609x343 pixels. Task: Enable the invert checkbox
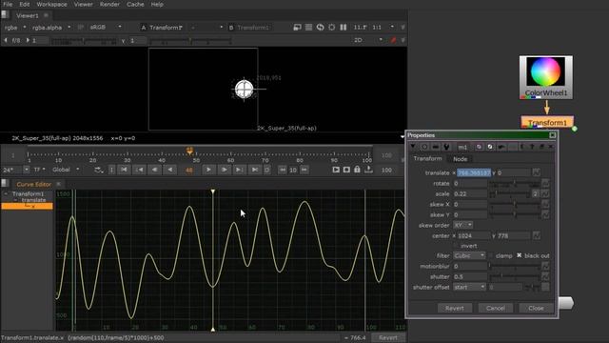tap(456, 246)
